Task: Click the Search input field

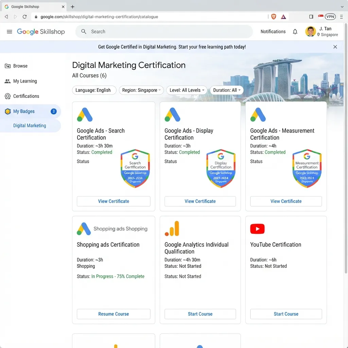Action: pyautogui.click(x=164, y=32)
